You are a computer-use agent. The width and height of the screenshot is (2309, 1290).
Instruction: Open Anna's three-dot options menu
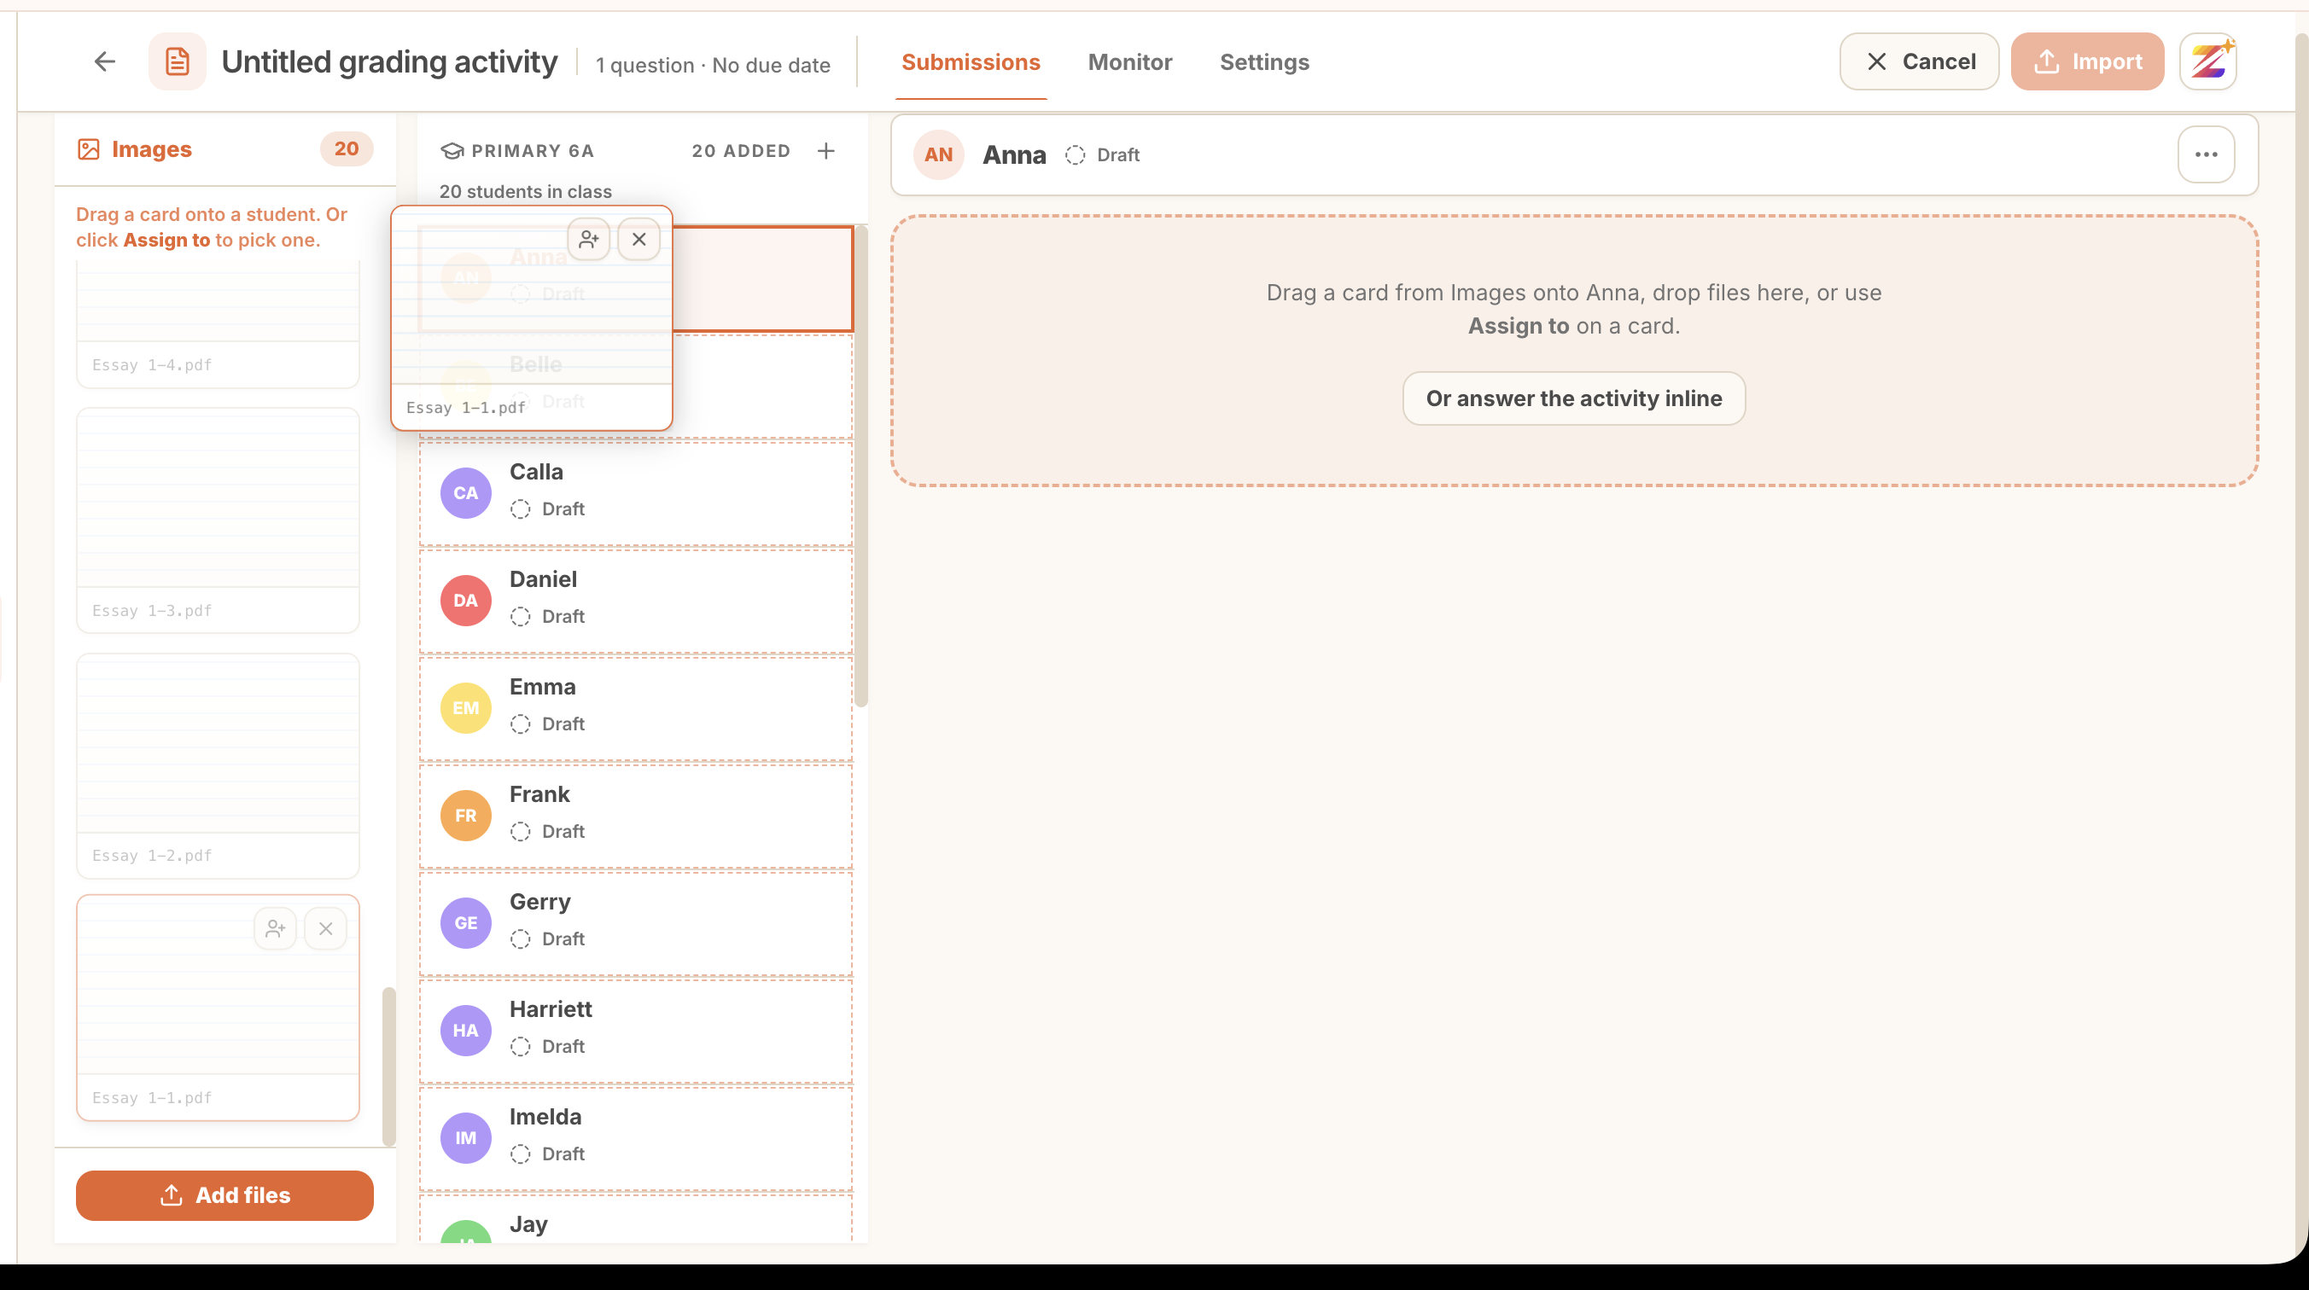pos(2206,154)
